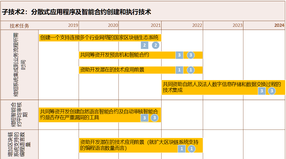Click the title 子技术2：分散式应用程序及智能合约创建和执行技术

click(x=77, y=12)
